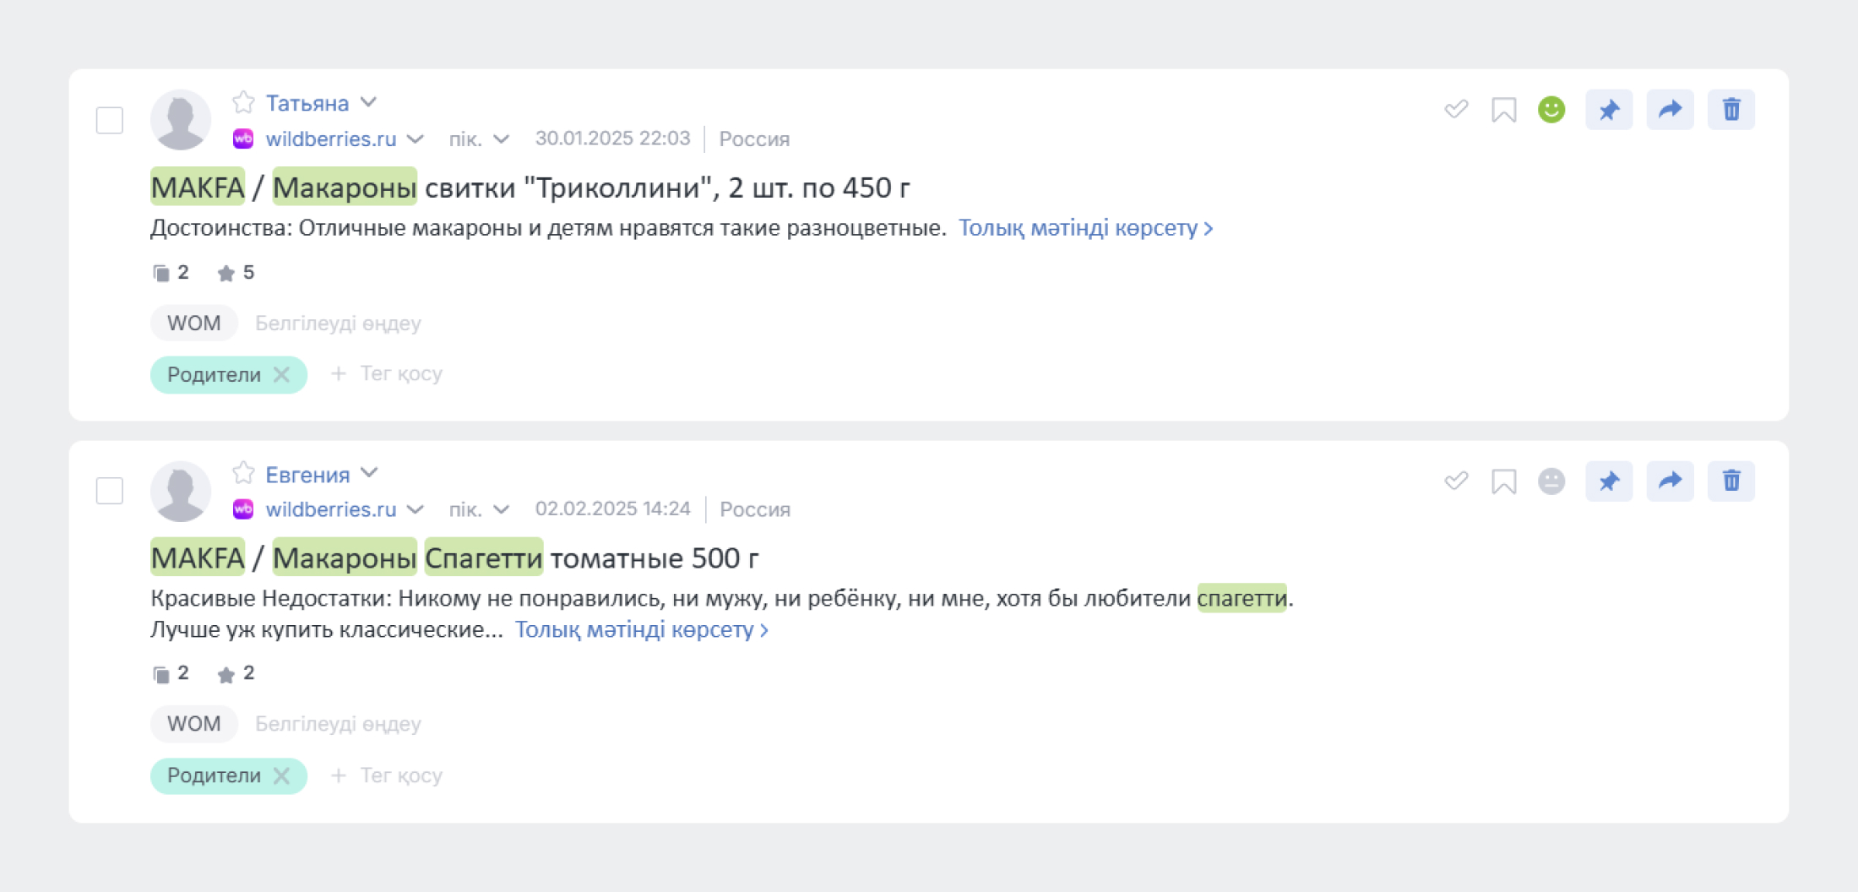Share Татьяна's review with the arrow button
This screenshot has height=892, width=1858.
(1670, 110)
